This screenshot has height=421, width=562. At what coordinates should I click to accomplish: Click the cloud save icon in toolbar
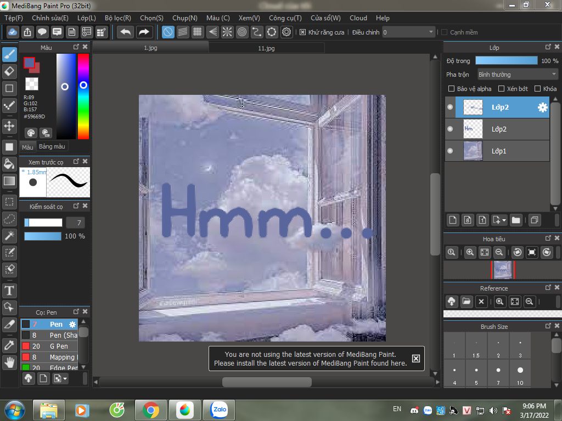(12, 32)
